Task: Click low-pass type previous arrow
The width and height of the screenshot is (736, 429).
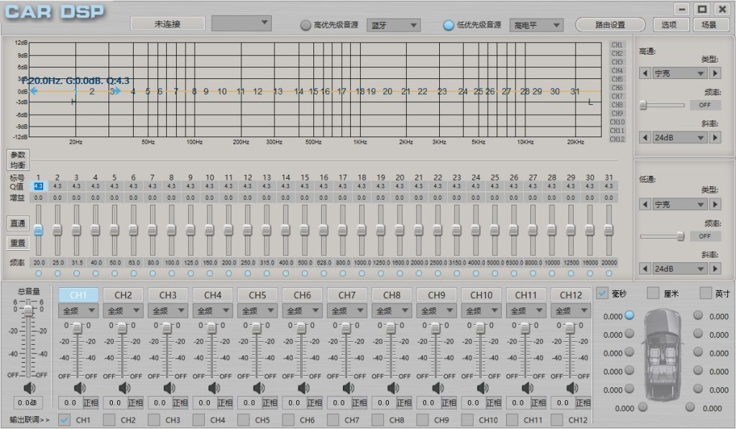Action: click(645, 204)
